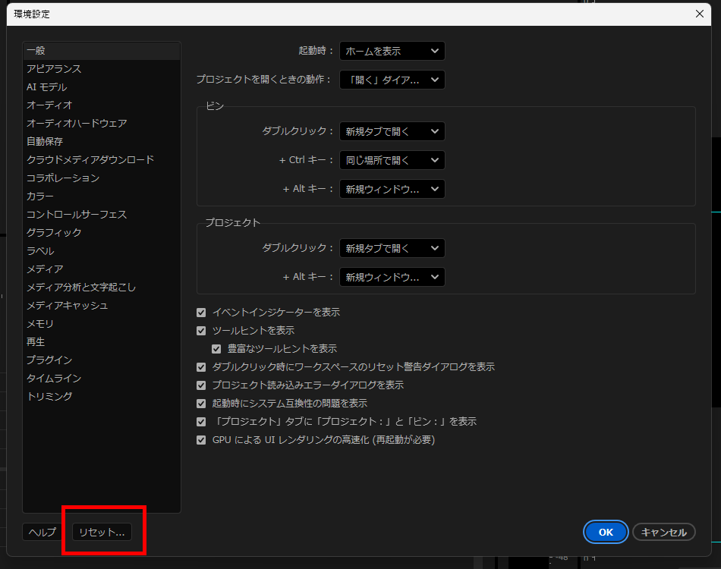Uncheck イベントインジケーターを表示
The height and width of the screenshot is (569, 721).
201,312
